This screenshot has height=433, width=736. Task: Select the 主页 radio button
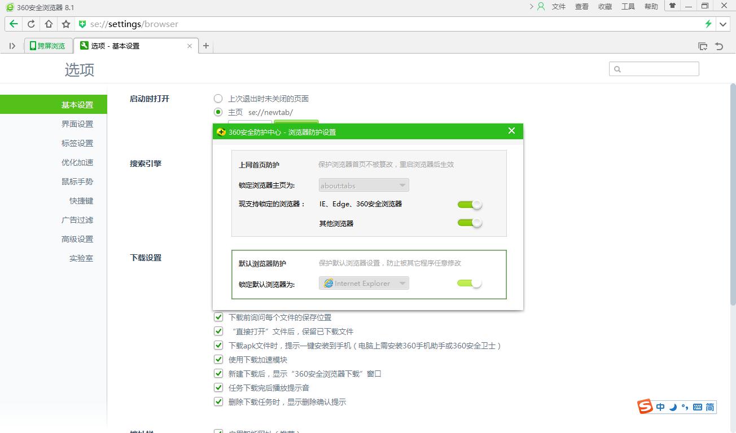[218, 112]
